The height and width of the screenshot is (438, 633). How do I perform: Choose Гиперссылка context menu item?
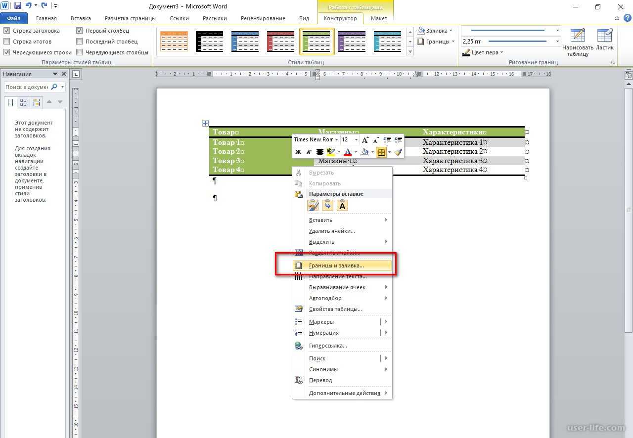tap(342, 346)
